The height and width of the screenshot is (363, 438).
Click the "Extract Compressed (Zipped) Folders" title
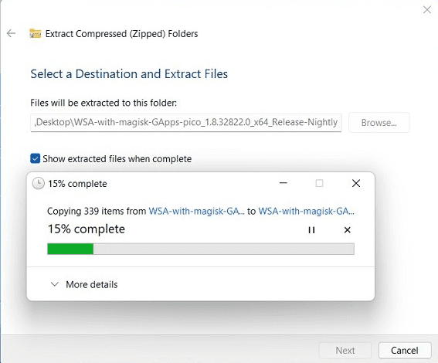click(122, 34)
